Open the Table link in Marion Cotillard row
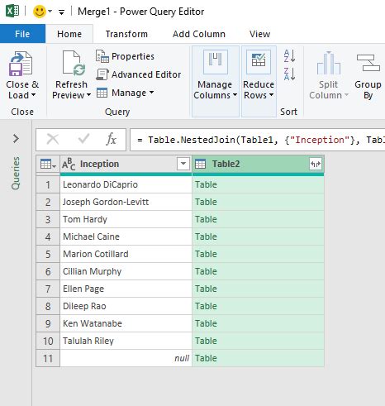385x406 pixels. 206,254
